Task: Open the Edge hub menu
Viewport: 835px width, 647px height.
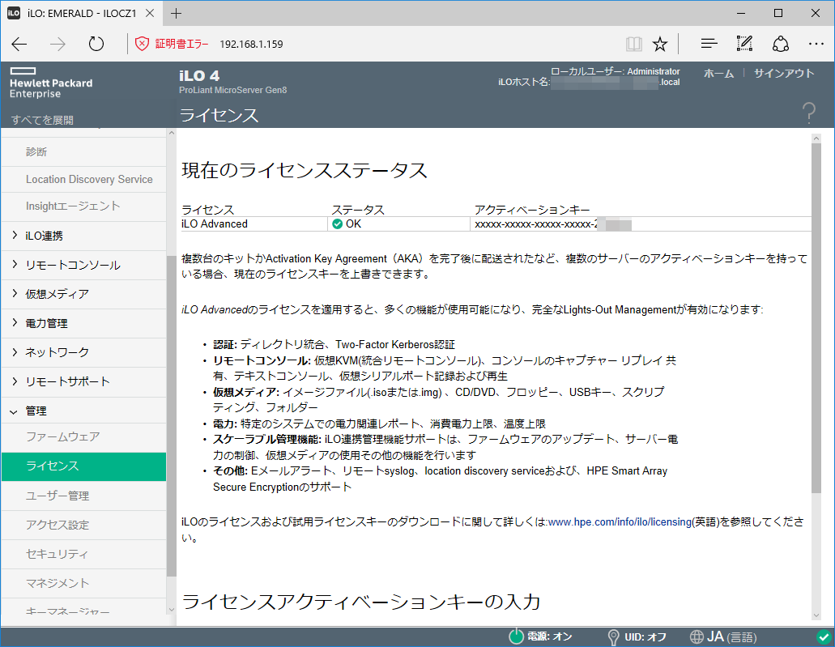Action: (x=709, y=44)
